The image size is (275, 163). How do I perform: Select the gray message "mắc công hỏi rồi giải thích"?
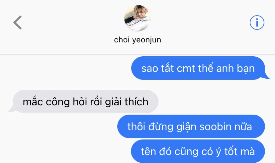tap(86, 102)
